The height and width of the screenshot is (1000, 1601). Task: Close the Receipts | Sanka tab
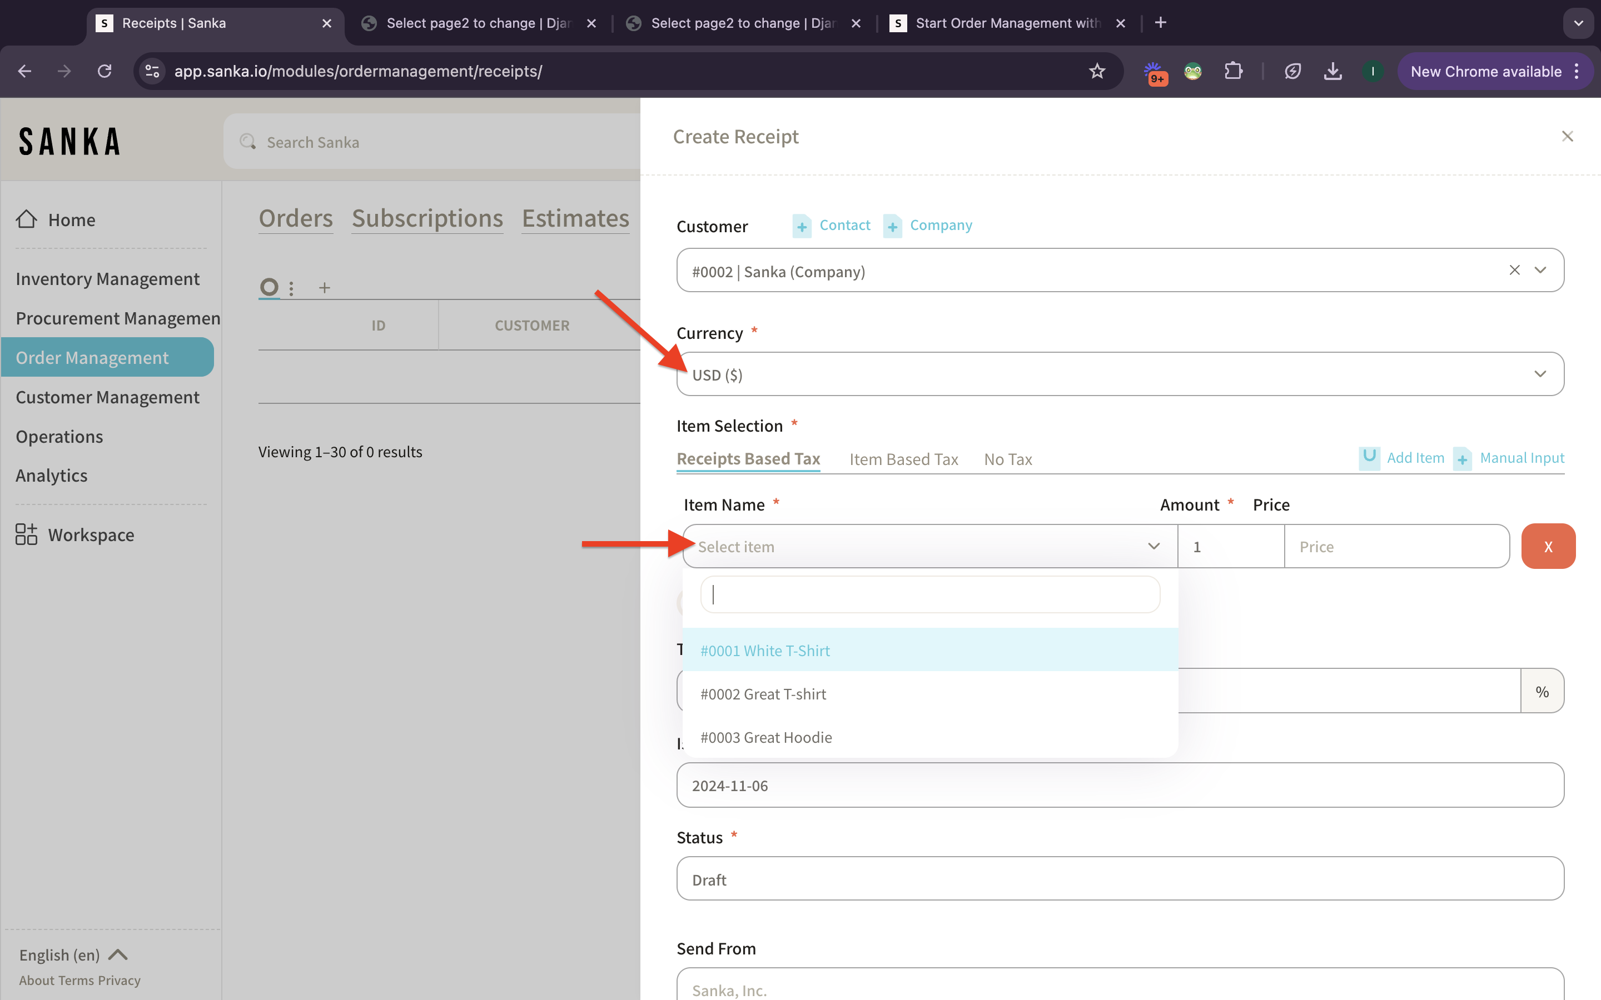(x=327, y=23)
